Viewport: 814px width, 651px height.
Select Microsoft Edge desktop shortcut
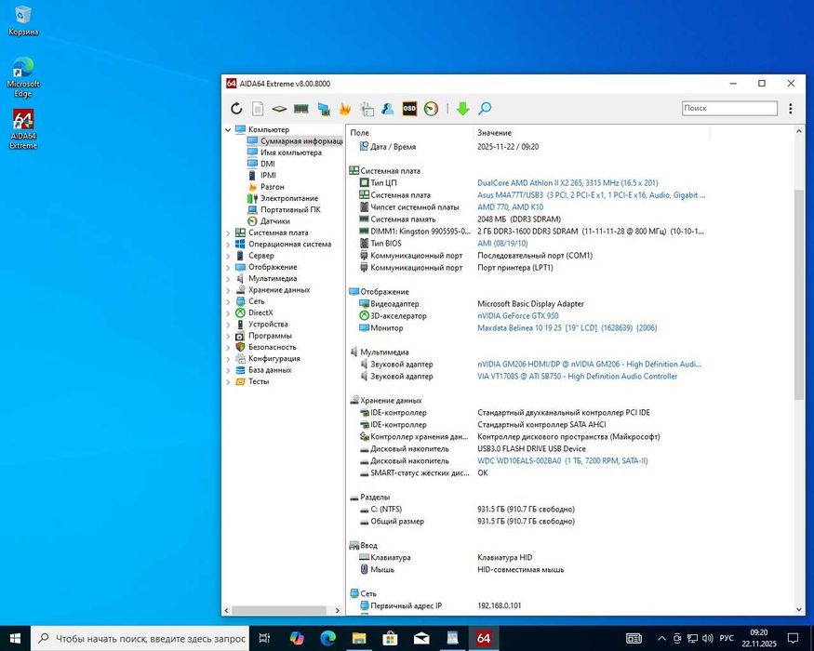tap(23, 77)
